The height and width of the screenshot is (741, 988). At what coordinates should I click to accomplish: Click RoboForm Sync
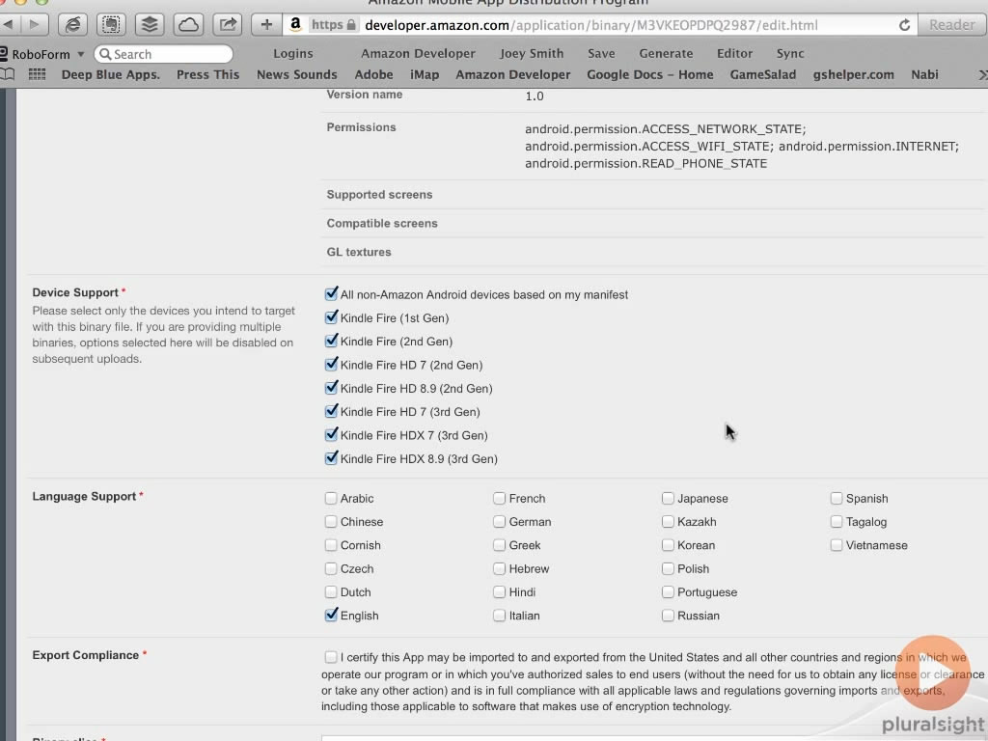point(789,54)
